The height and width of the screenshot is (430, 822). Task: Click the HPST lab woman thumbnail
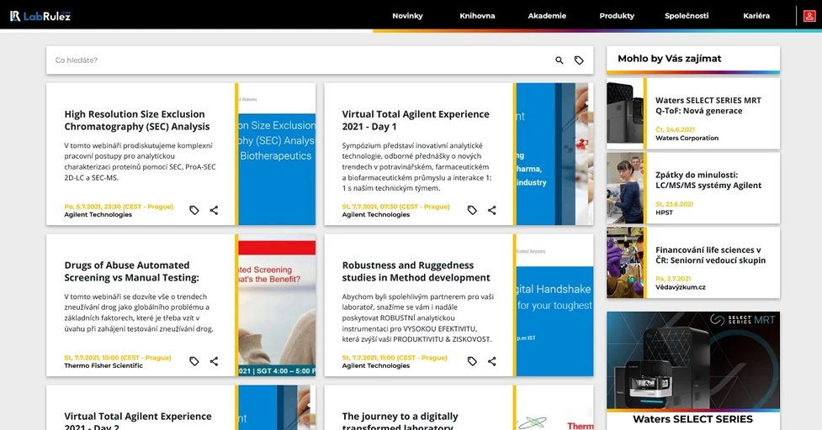(x=625, y=188)
